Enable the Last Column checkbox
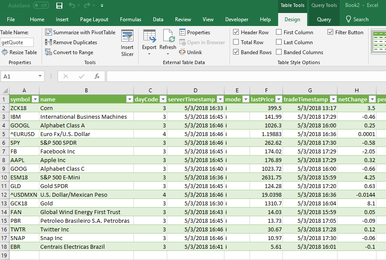 [279, 42]
